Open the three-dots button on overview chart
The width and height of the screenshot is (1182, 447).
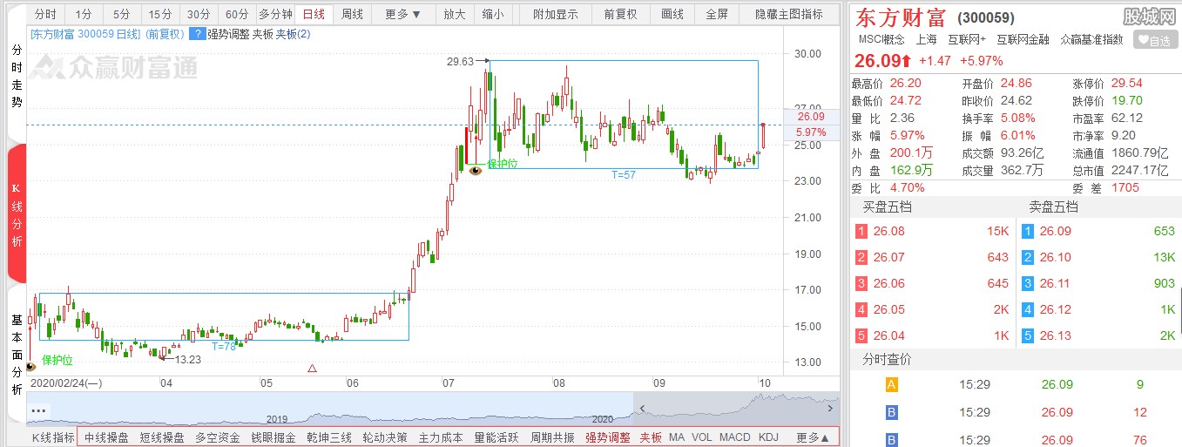(38, 410)
